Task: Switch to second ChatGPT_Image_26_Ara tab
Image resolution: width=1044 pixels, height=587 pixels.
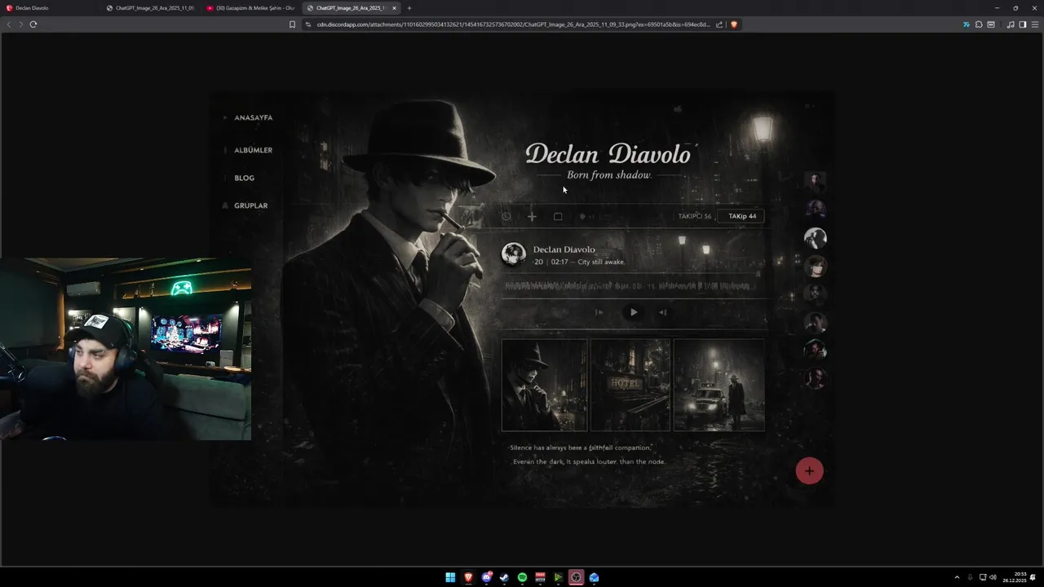Action: coord(151,8)
